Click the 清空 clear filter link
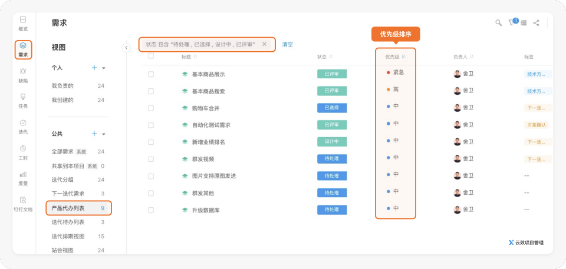566x269 pixels. (x=287, y=45)
